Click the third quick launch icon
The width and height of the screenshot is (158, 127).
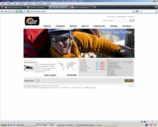point(14,125)
